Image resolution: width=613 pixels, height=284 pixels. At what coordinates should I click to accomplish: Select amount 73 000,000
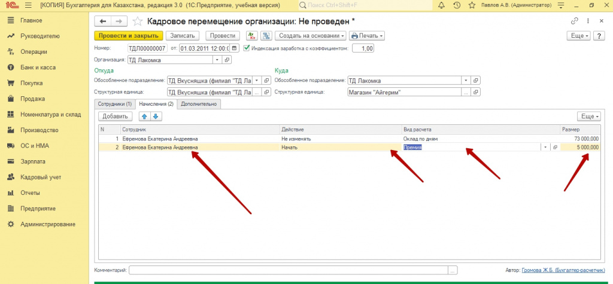click(580, 139)
